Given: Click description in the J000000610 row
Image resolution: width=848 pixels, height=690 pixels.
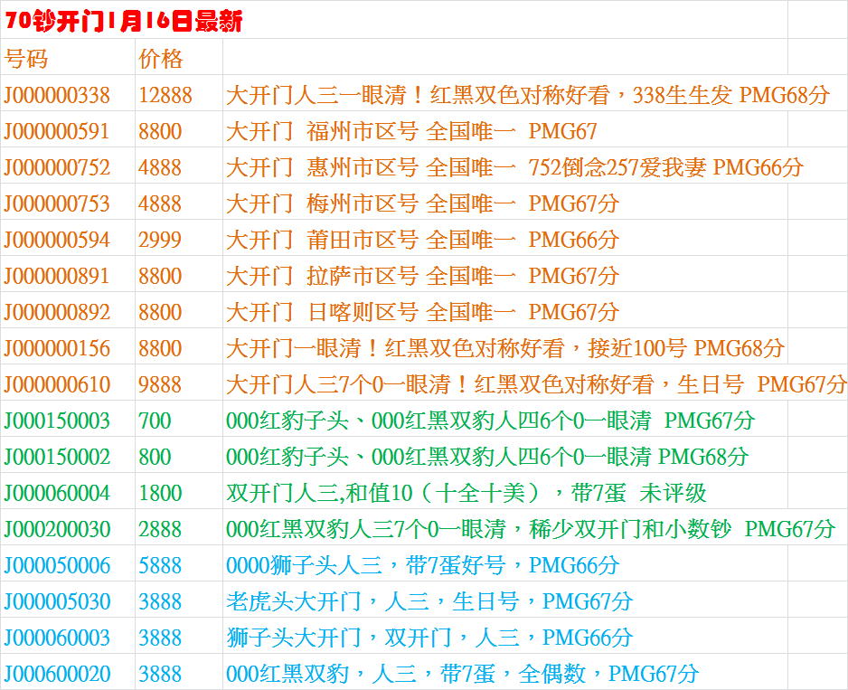Looking at the screenshot, I should 536,385.
